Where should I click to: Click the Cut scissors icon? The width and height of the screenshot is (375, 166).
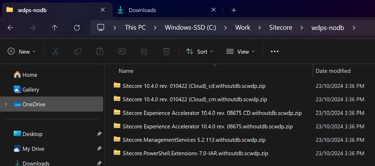56,51
